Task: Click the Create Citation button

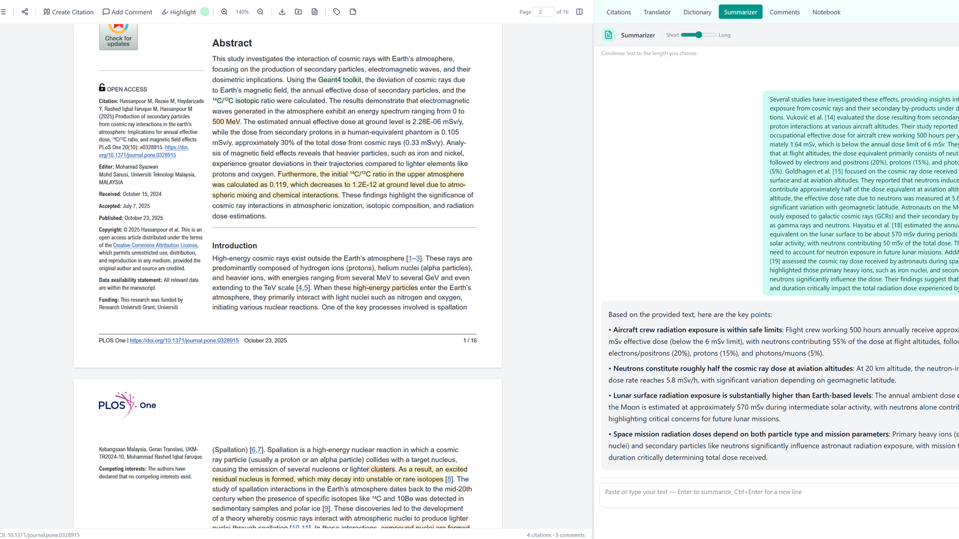Action: pyautogui.click(x=68, y=12)
